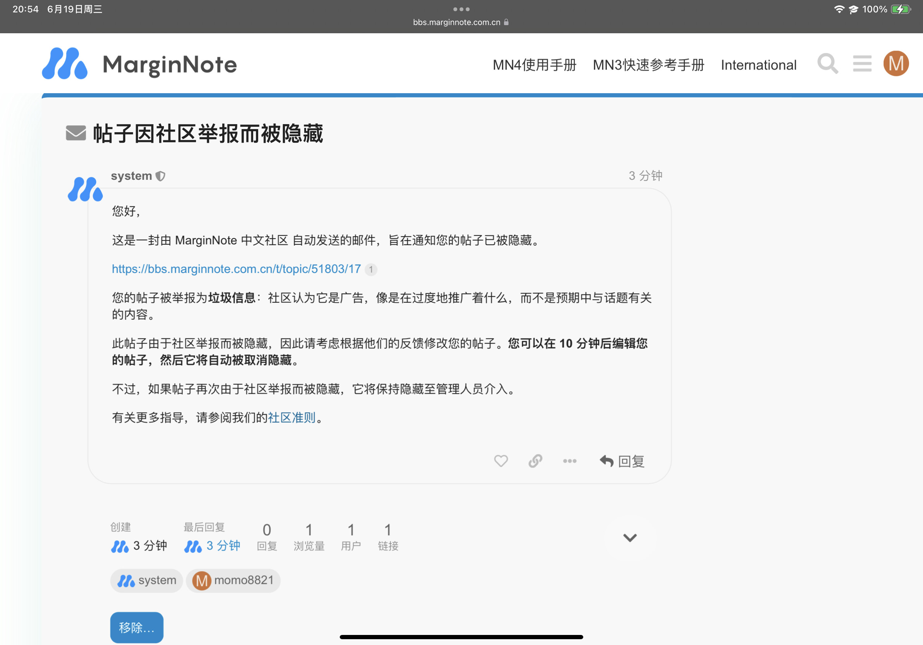
Task: Copy post link with chain icon
Action: pos(535,461)
